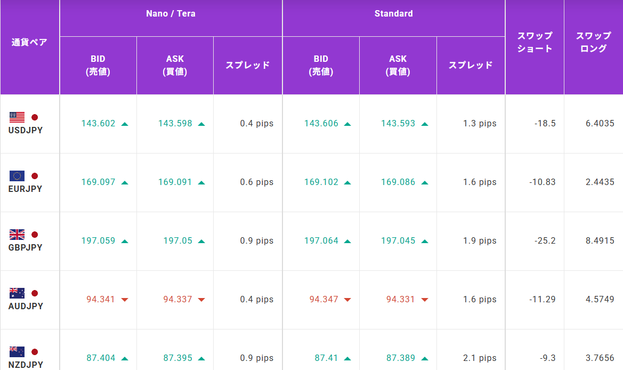The image size is (623, 370).
Task: Click the up arrow next to 197.059
Action: (125, 241)
